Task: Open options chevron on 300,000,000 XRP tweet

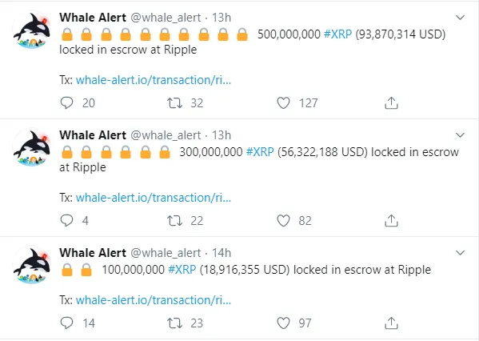Action: point(460,134)
